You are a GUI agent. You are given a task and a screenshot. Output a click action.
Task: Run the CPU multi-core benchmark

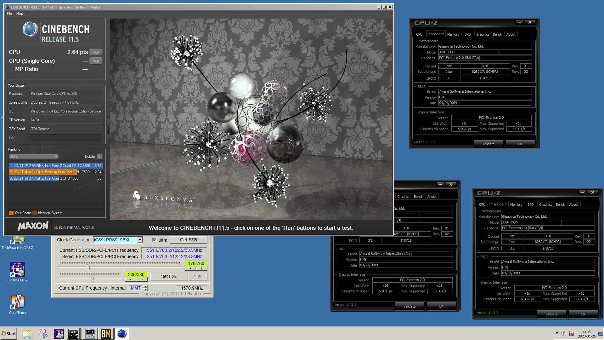pos(96,52)
